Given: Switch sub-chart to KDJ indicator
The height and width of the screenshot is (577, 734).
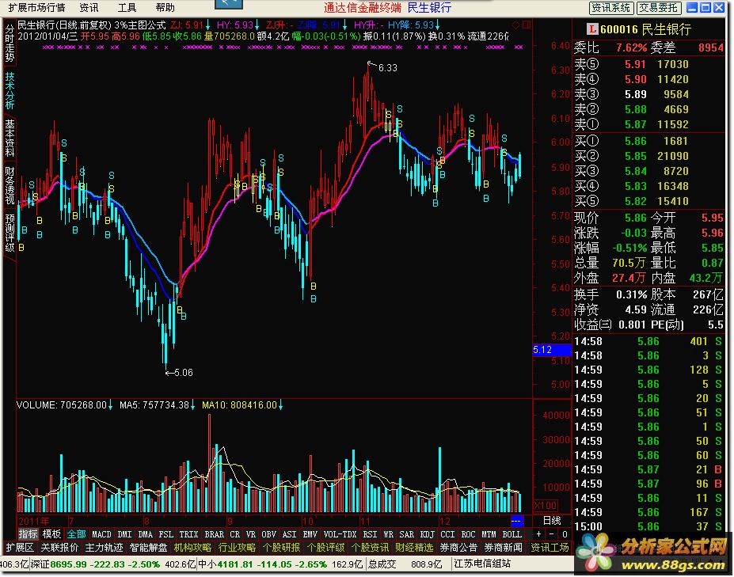Looking at the screenshot, I should pyautogui.click(x=427, y=534).
